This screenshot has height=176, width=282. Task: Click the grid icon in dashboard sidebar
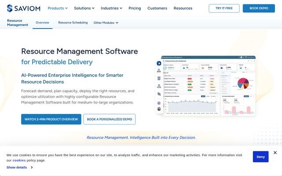coord(159,78)
